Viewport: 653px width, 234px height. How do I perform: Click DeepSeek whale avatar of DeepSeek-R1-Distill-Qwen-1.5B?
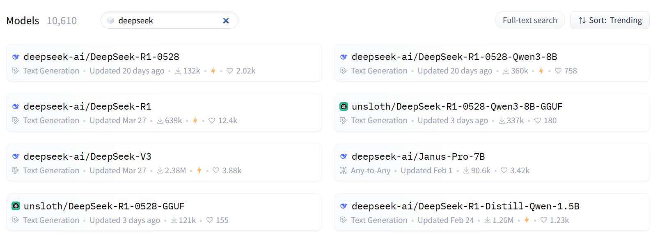(344, 206)
